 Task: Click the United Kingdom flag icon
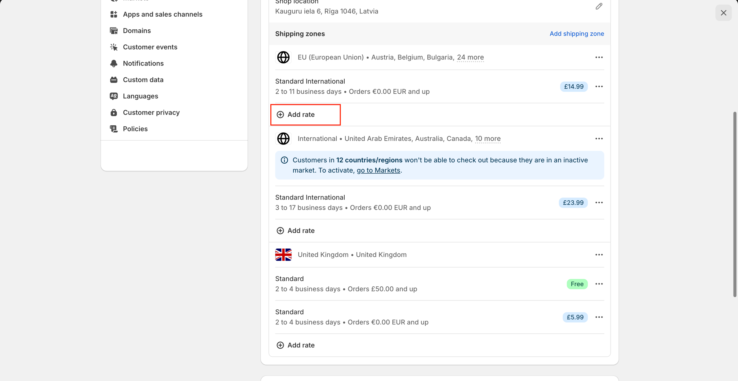point(283,255)
